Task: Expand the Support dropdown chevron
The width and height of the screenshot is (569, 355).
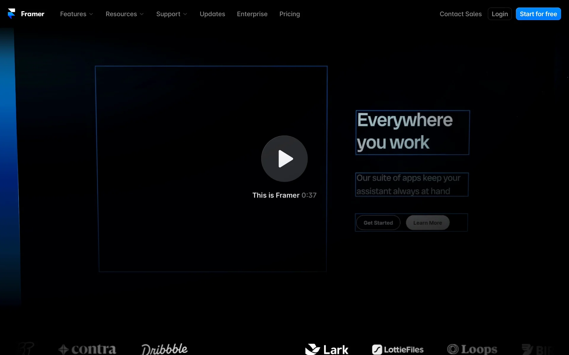Action: pyautogui.click(x=185, y=14)
